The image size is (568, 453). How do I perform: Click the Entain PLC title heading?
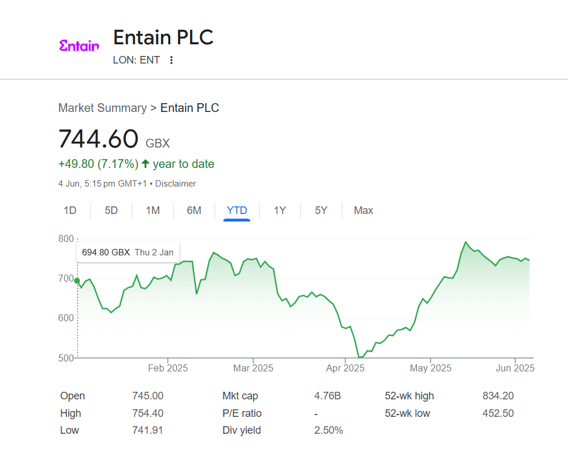pos(163,37)
